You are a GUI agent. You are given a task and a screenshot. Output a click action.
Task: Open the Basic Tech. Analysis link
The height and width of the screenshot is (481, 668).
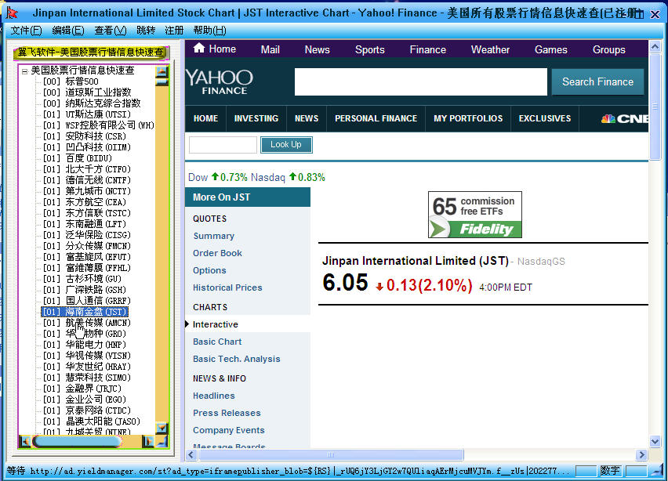237,360
